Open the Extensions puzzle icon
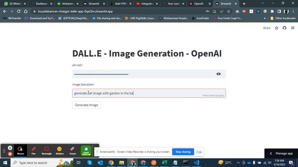This screenshot has height=167, width=298. tap(272, 11)
